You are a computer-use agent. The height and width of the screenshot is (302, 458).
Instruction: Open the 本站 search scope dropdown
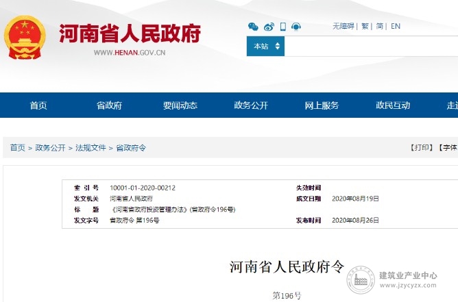pos(265,46)
